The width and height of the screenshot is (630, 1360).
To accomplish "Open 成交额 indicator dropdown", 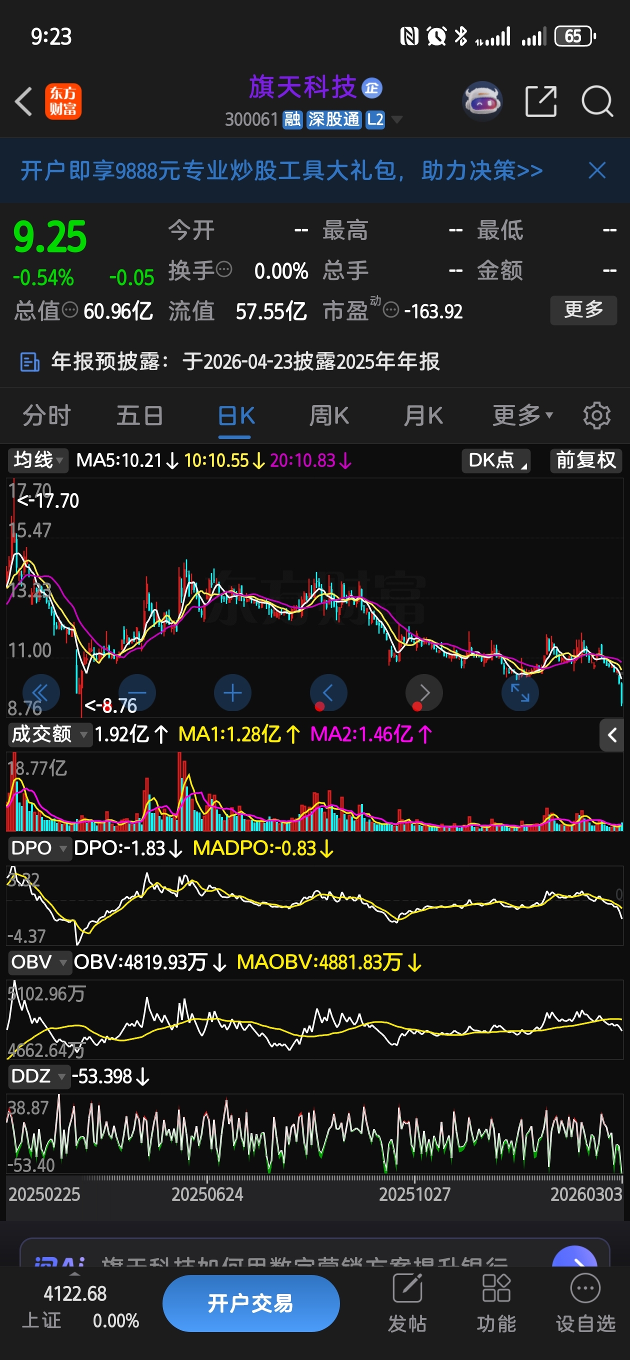I will [x=49, y=734].
